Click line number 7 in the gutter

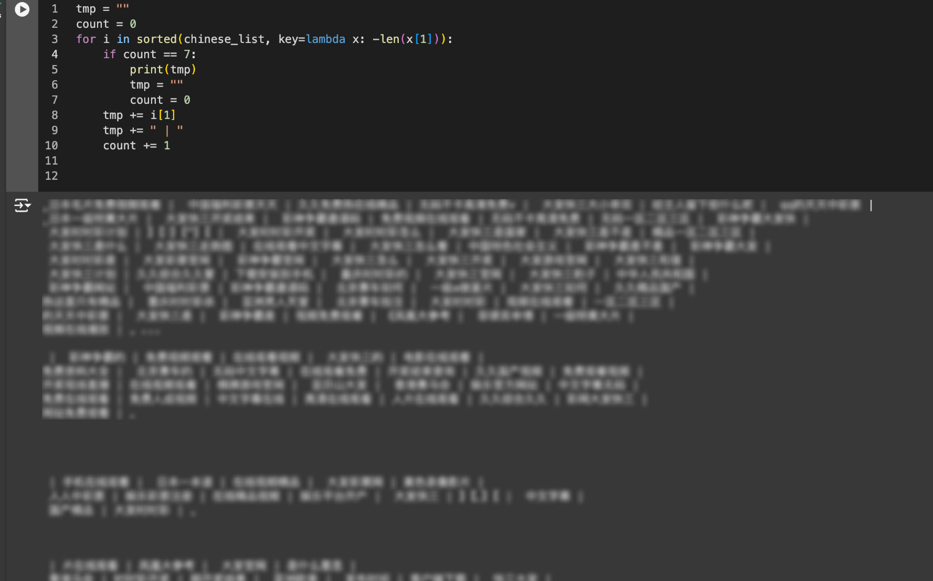point(55,100)
